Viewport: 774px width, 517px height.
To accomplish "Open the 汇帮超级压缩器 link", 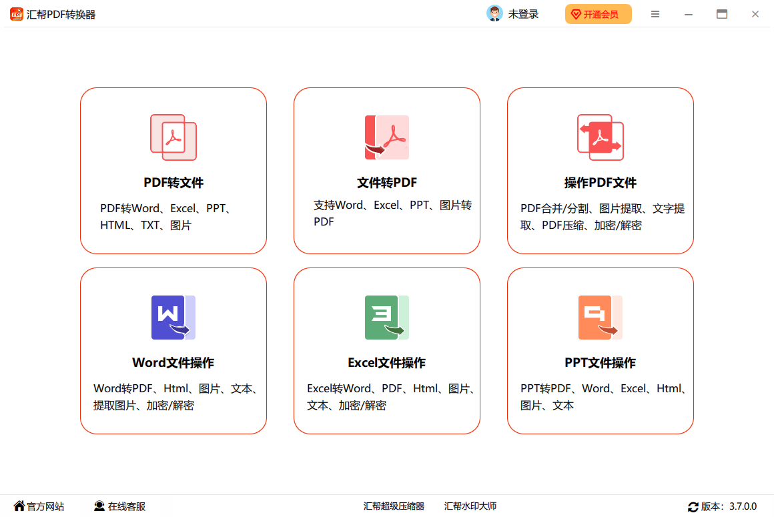I will click(394, 506).
